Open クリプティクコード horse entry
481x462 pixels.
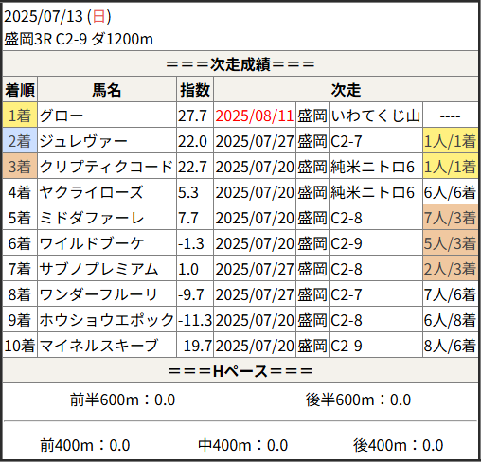coord(106,167)
